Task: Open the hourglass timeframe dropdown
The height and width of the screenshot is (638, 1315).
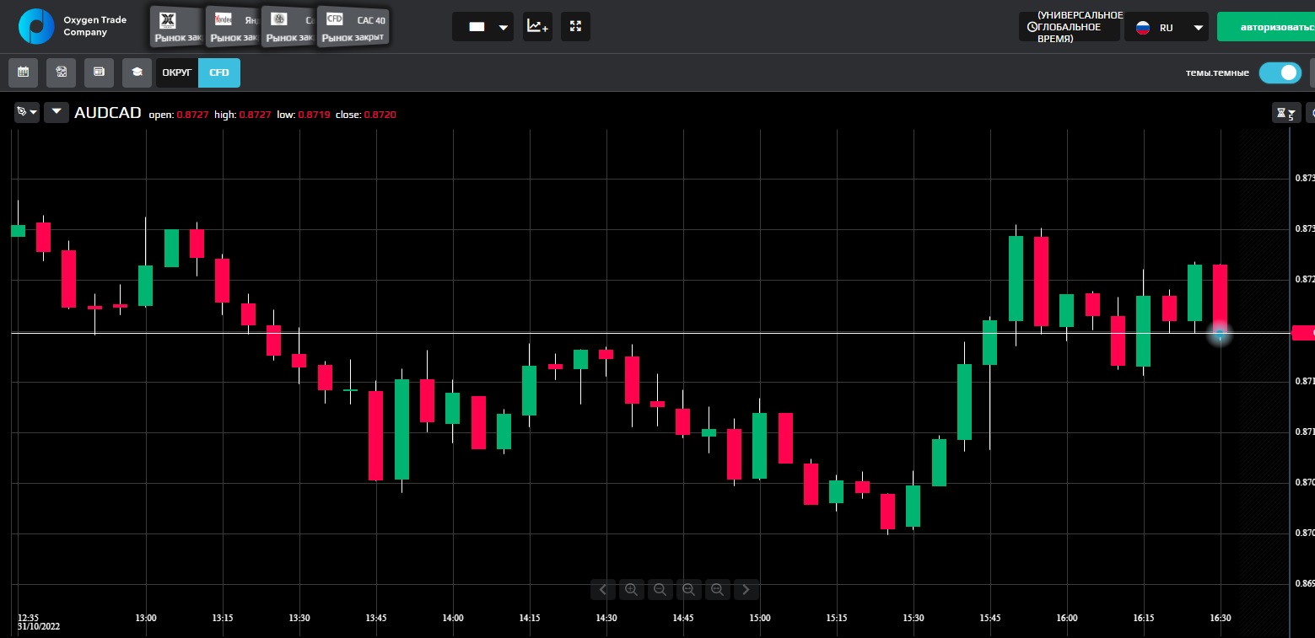Action: point(1286,112)
